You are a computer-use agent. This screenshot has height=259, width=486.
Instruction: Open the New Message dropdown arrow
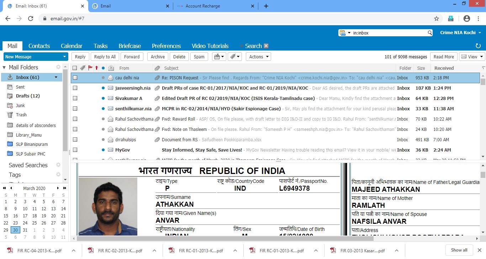click(x=64, y=57)
